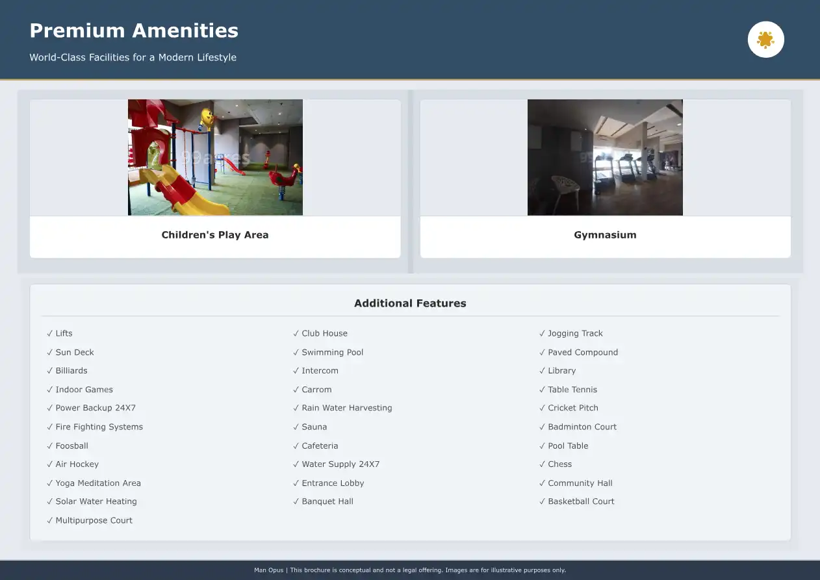Open the Children's Play Area photo
This screenshot has width=820, height=580.
coord(215,157)
